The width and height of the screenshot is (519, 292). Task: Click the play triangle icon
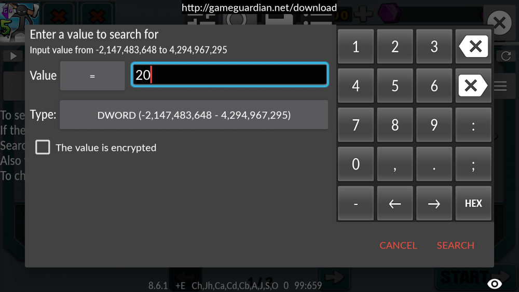click(13, 56)
